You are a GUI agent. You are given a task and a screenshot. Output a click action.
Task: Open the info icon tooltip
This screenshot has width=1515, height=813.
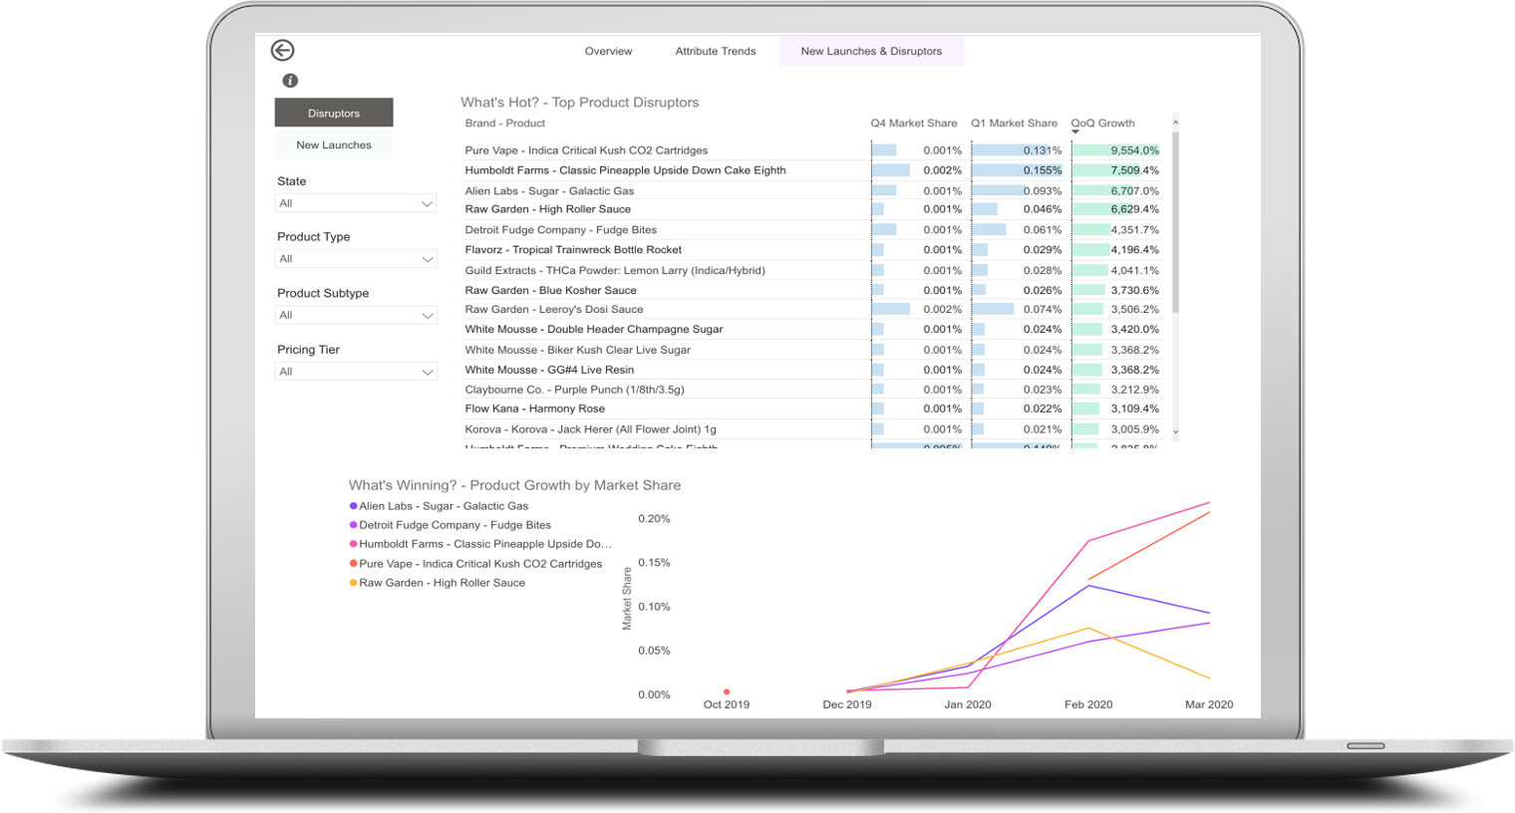pos(290,81)
